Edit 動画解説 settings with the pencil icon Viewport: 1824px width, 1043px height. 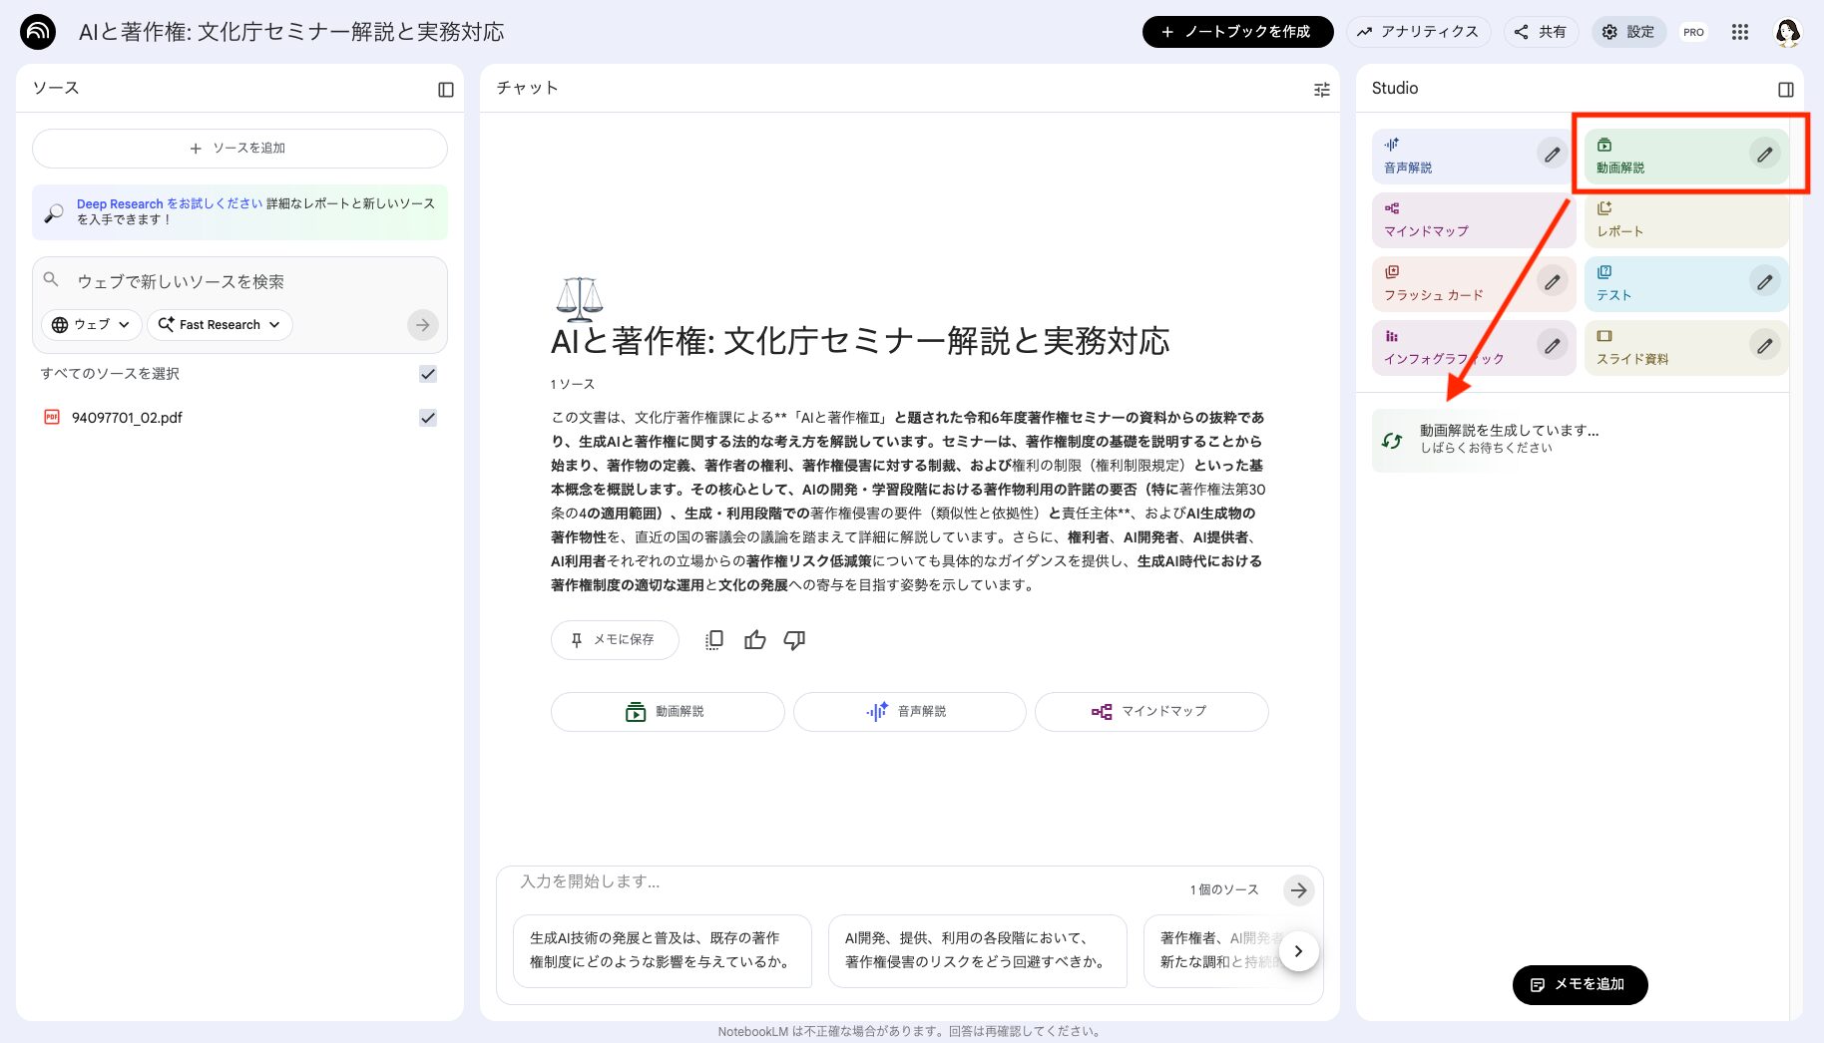pyautogui.click(x=1764, y=155)
